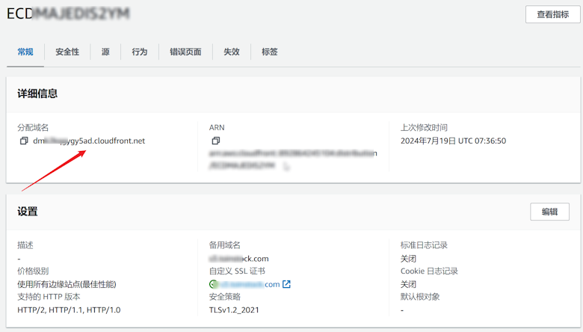583x332 pixels.
Task: Open the 标签 tab
Action: 270,52
